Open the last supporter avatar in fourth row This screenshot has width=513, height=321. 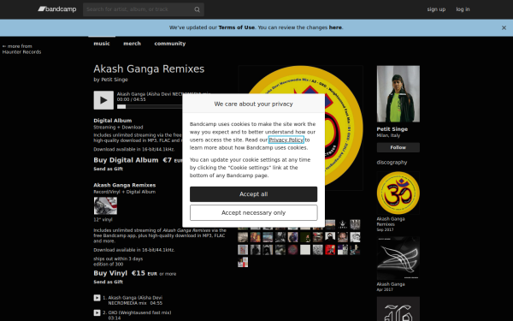[243, 263]
